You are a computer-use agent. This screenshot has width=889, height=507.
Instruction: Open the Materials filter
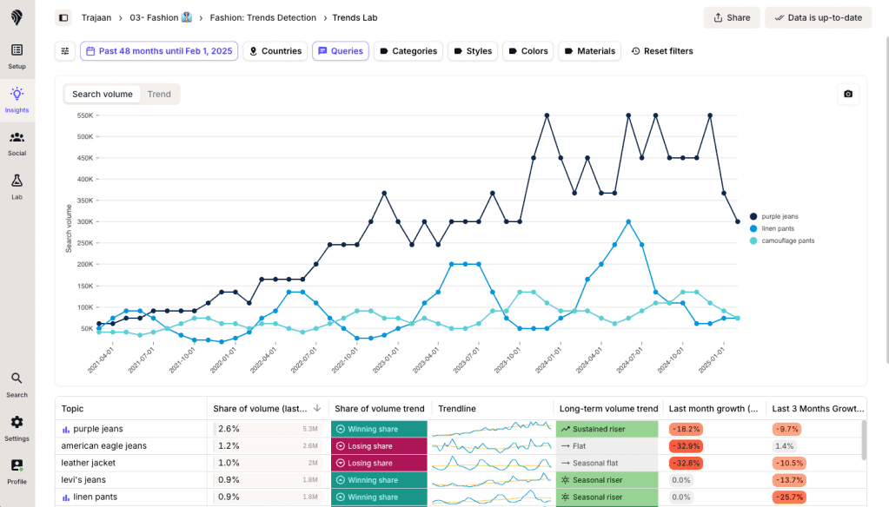point(590,51)
